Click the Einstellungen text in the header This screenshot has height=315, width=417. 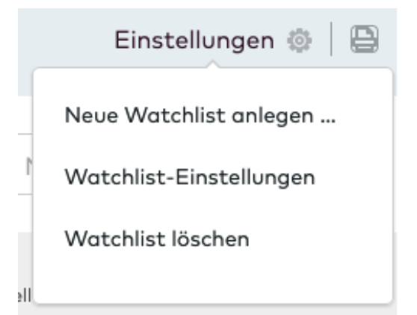coord(194,40)
